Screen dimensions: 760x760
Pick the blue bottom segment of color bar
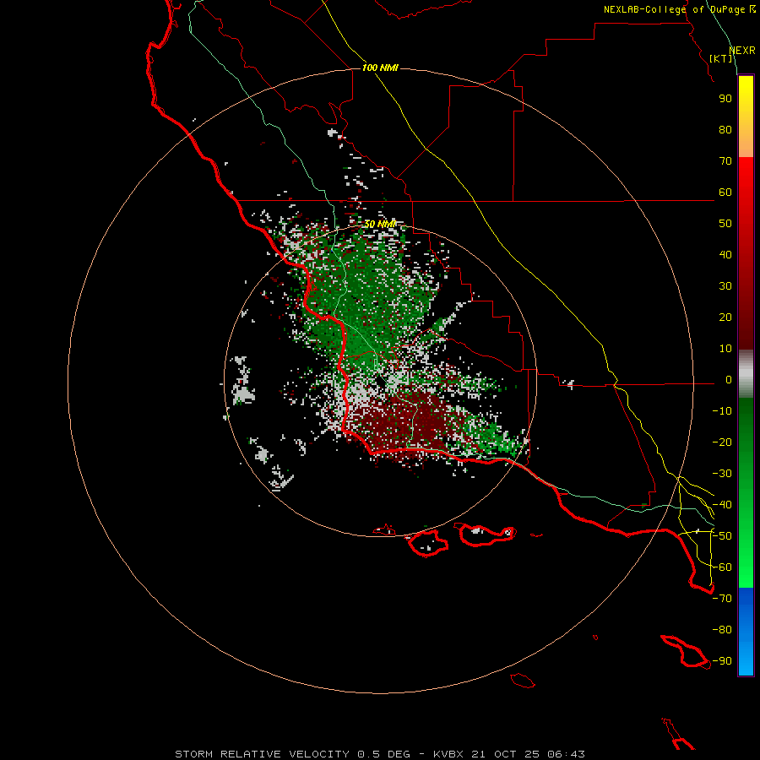[x=746, y=632]
